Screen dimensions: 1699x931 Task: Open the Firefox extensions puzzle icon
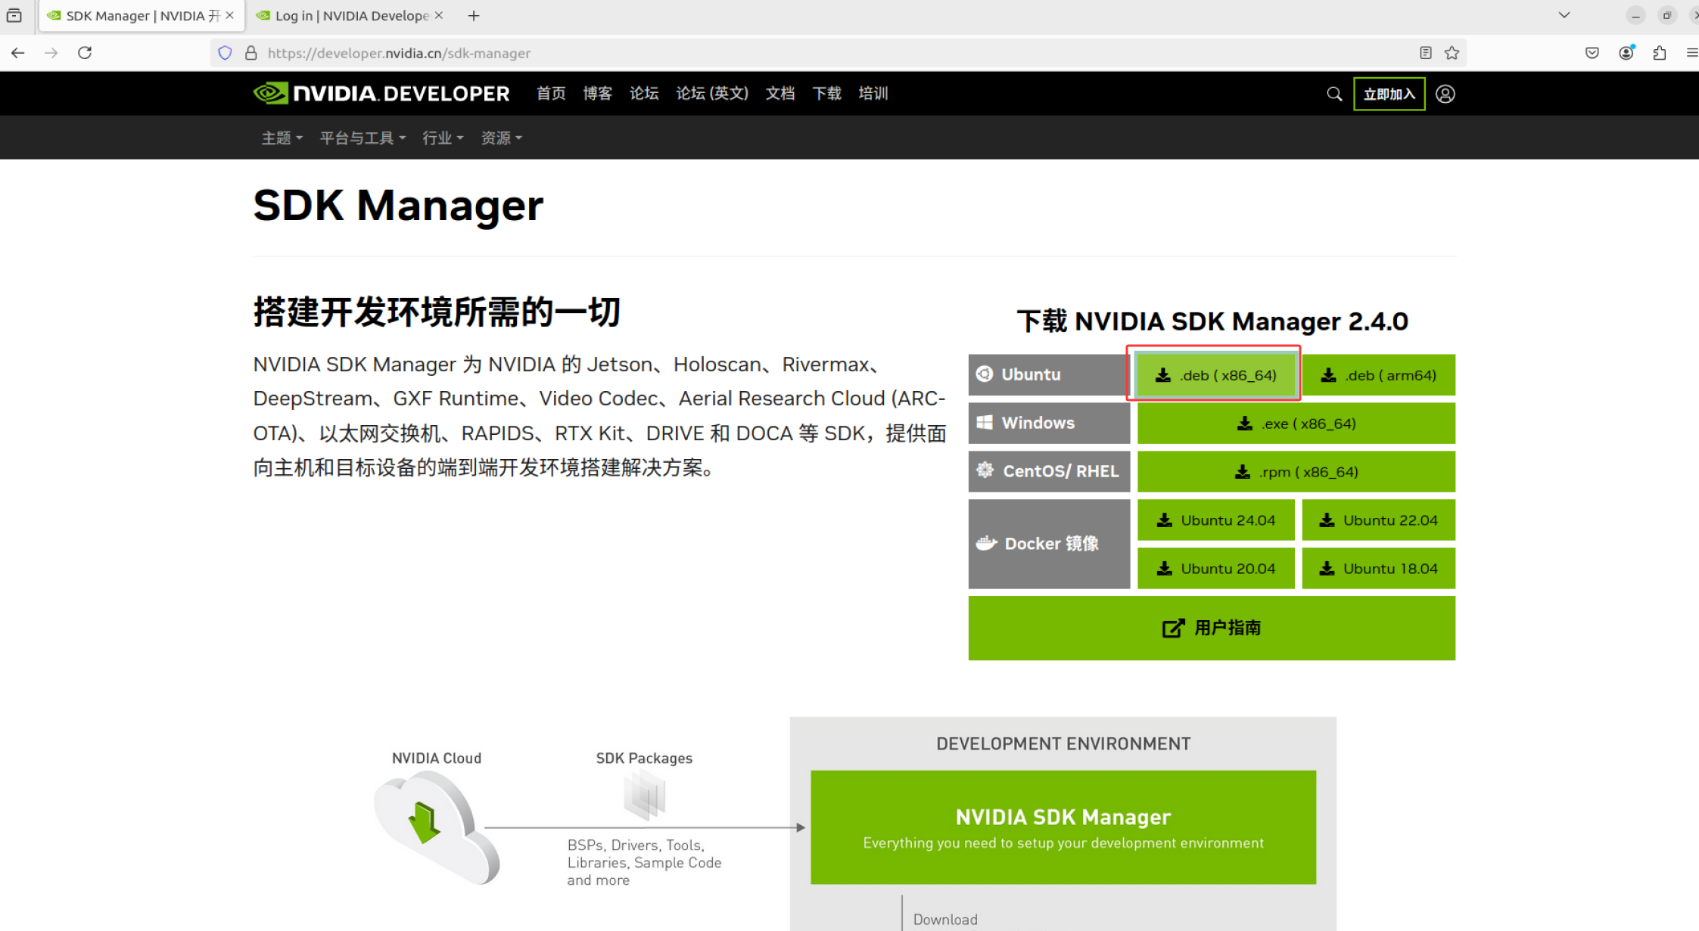point(1659,53)
